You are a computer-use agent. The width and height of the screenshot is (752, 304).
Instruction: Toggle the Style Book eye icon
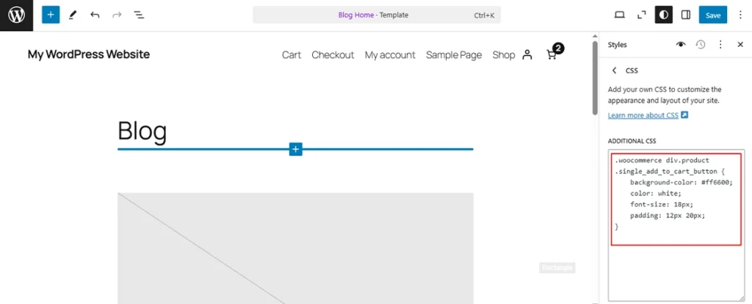coord(681,45)
